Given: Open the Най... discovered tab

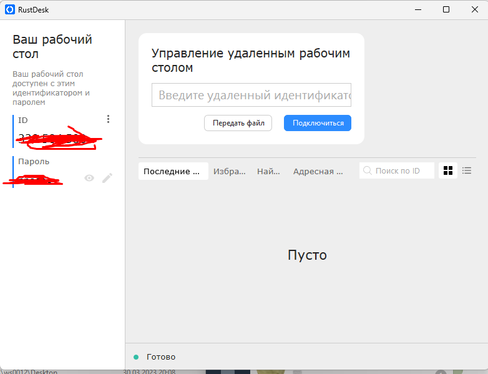Looking at the screenshot, I should (x=268, y=171).
